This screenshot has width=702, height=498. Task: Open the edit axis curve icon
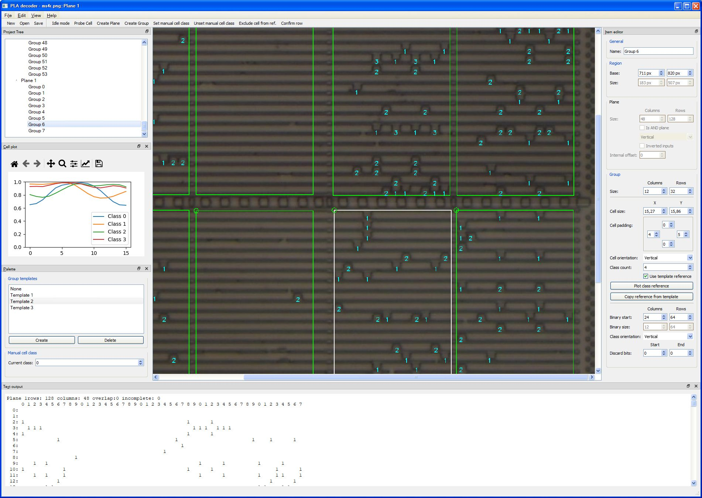[85, 164]
